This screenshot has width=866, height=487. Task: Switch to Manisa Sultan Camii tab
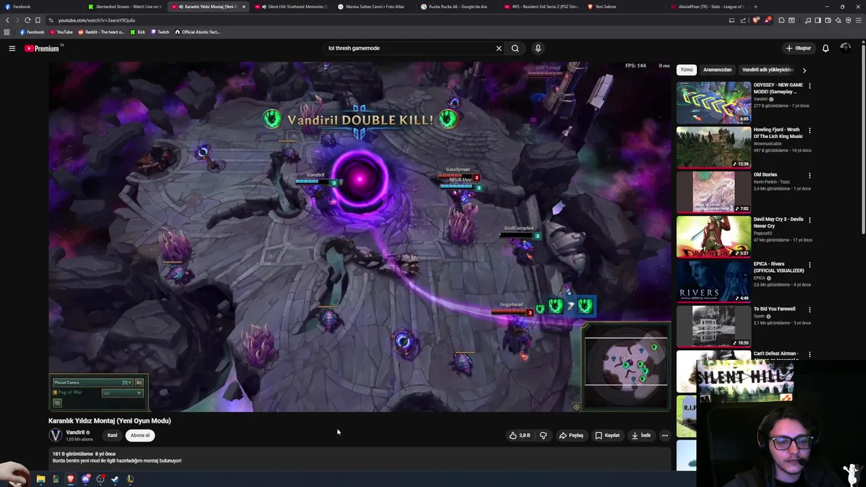point(374,7)
